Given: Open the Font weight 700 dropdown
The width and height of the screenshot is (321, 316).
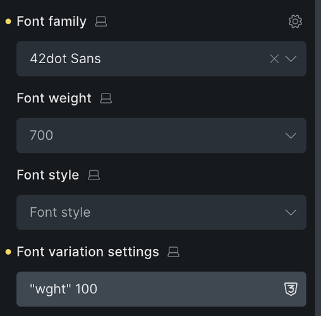Looking at the screenshot, I should (161, 135).
